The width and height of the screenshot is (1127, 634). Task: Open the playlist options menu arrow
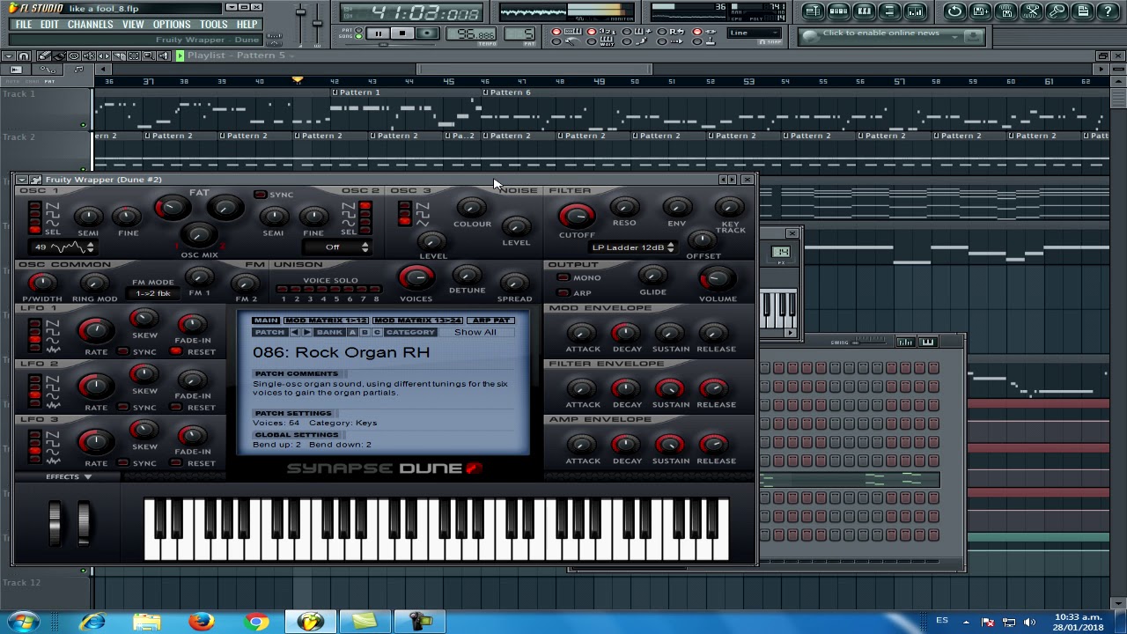coord(9,55)
